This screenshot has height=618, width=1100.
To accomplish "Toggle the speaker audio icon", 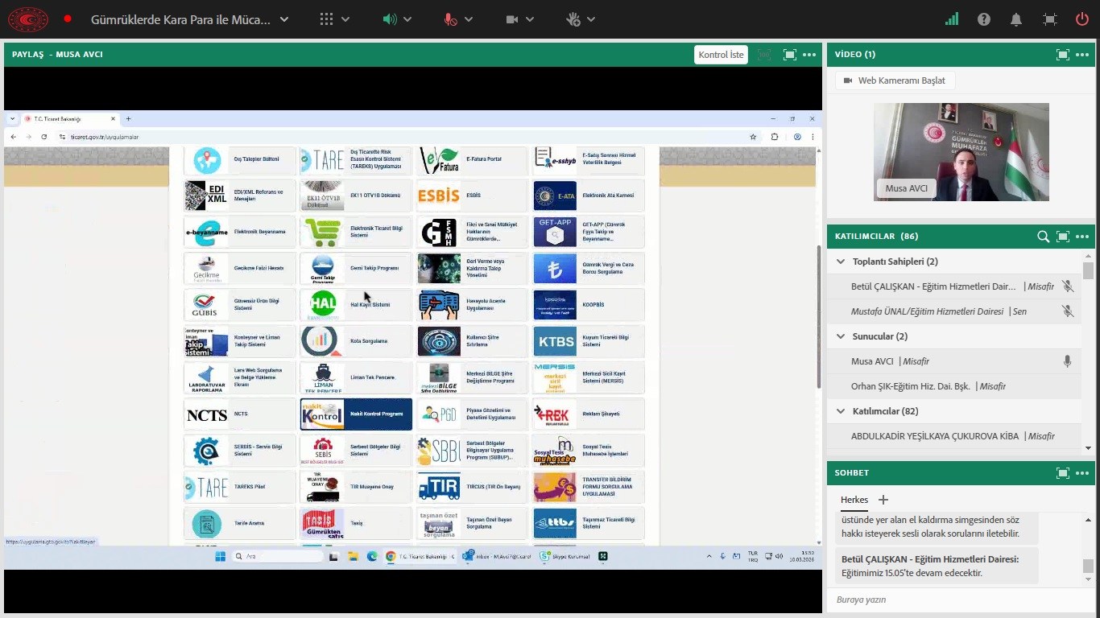I will click(390, 19).
